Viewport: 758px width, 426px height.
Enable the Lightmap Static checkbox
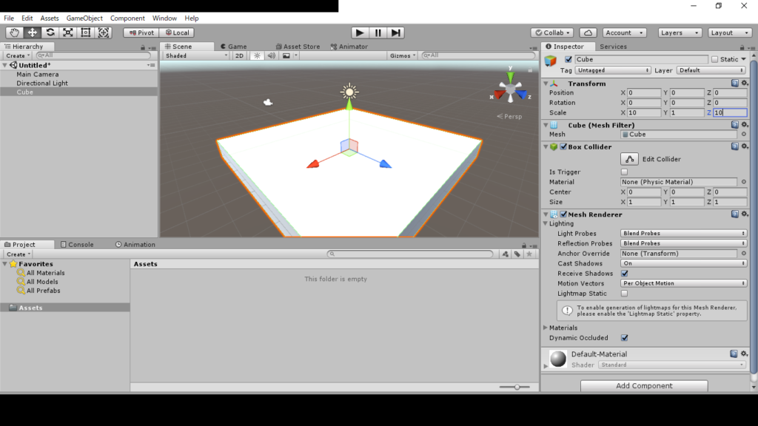[x=624, y=294]
